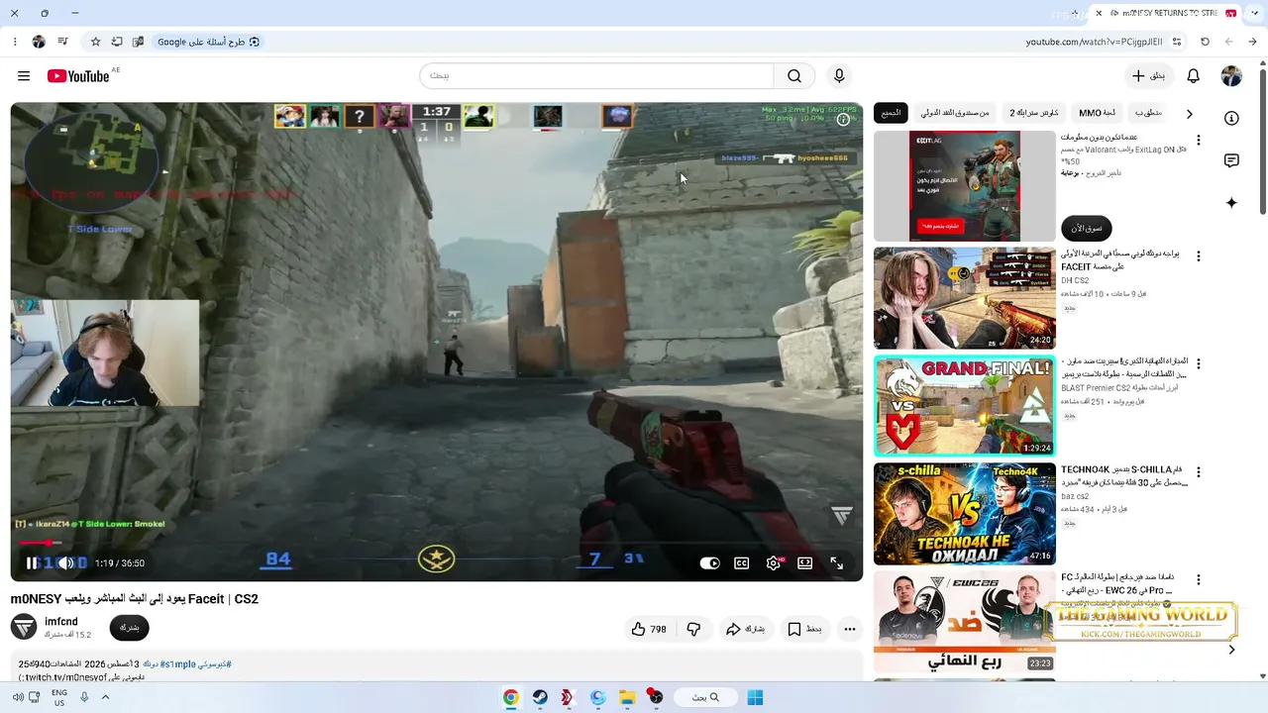Screen dimensions: 1268x713
Task: Click the Chrome icon in the taskbar
Action: pyautogui.click(x=510, y=697)
